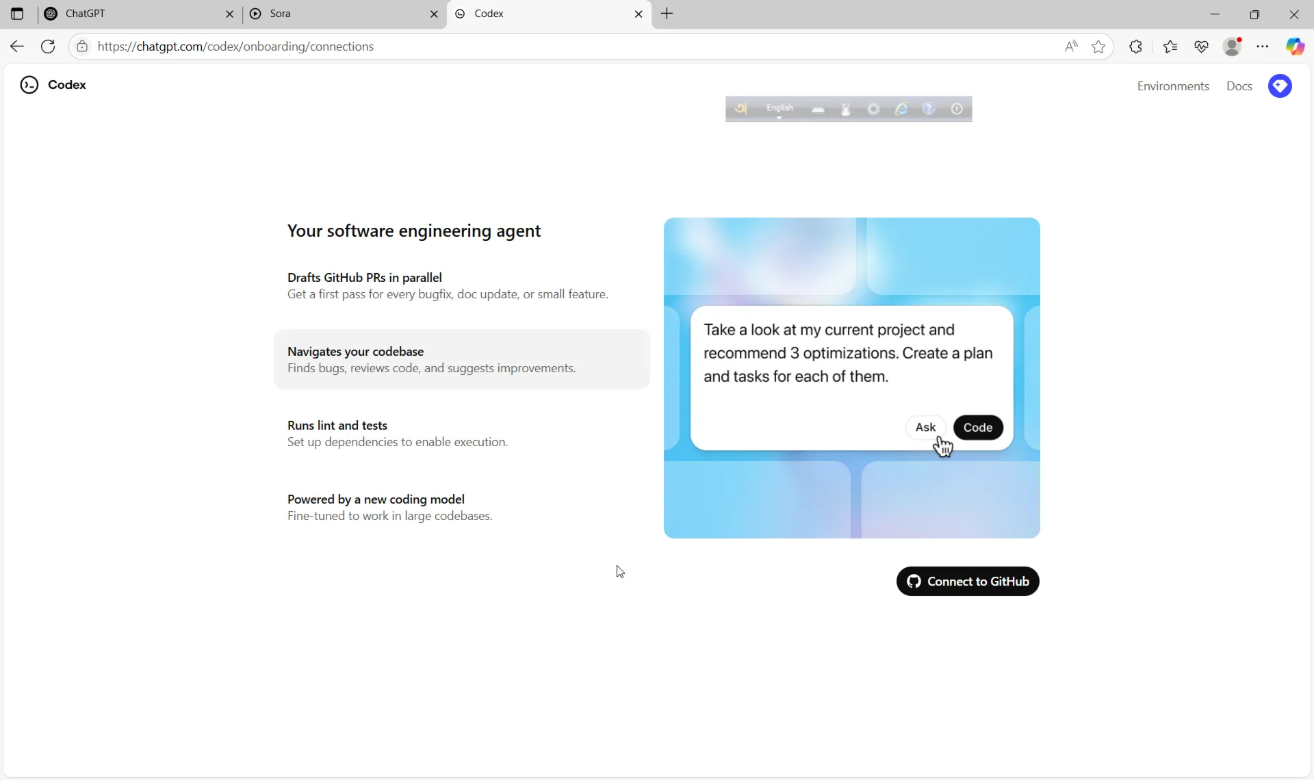
Task: Open the browser Settings and more menu
Action: [1263, 47]
